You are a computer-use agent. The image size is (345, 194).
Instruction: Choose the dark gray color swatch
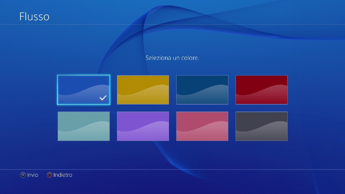pos(261,126)
